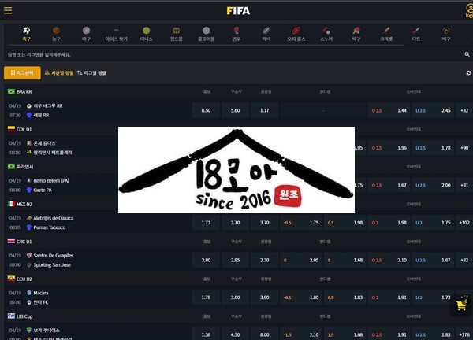
Task: Pick away win odds 1.17 in BRA RR
Action: [265, 110]
